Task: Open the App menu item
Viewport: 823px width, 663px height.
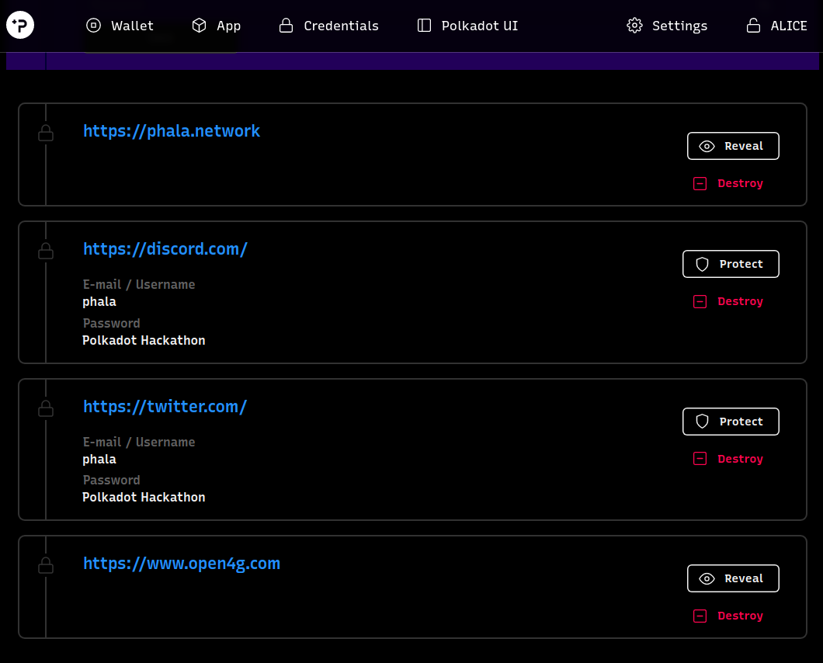Action: pyautogui.click(x=217, y=26)
